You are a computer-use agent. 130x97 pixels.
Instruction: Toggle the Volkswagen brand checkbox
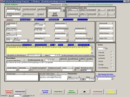point(31,20)
